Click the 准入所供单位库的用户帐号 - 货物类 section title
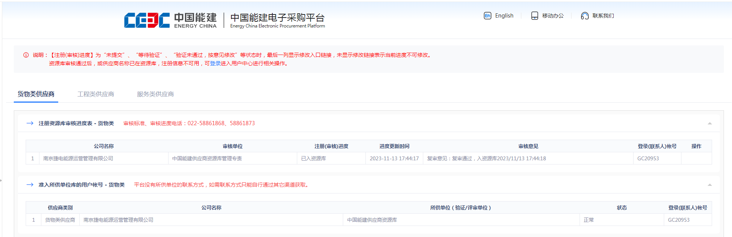 [82, 185]
